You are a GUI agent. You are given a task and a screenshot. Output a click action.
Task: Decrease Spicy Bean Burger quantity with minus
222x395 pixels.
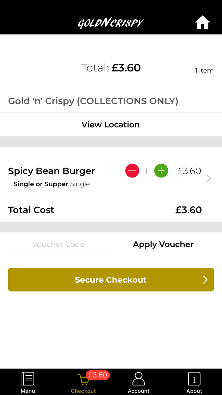point(132,171)
